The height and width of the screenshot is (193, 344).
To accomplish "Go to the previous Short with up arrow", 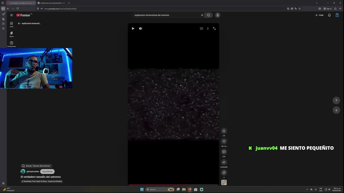I will click(x=336, y=100).
